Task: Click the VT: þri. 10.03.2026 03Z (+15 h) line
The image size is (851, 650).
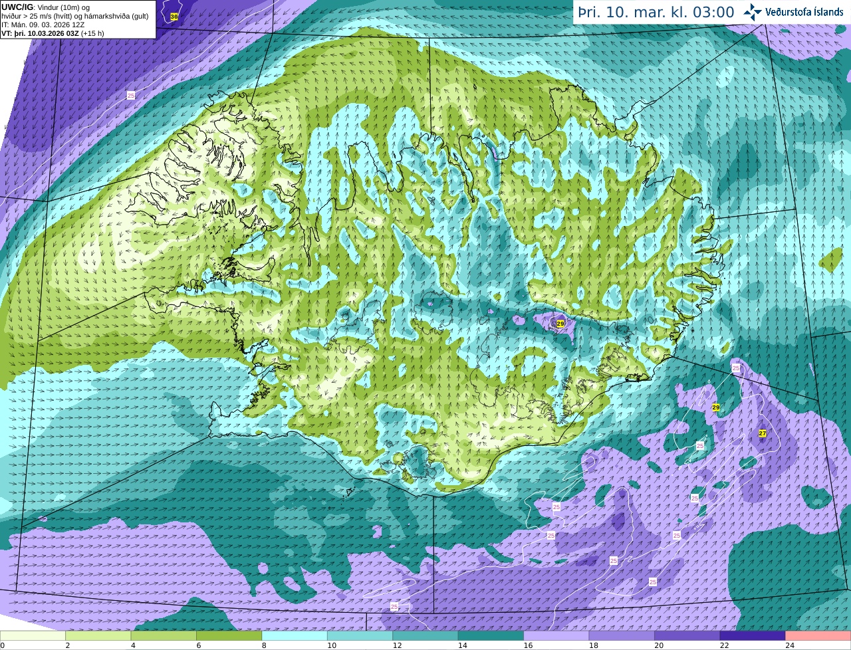Action: pos(53,33)
